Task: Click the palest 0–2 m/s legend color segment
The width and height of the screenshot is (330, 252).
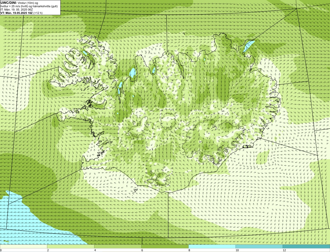Action: click(23, 247)
